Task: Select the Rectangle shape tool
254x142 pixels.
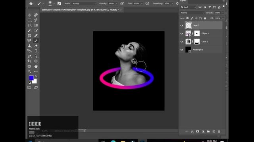Action: [x=29, y=66]
